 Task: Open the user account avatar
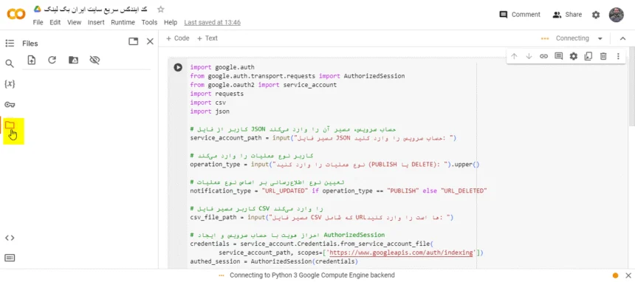617,15
